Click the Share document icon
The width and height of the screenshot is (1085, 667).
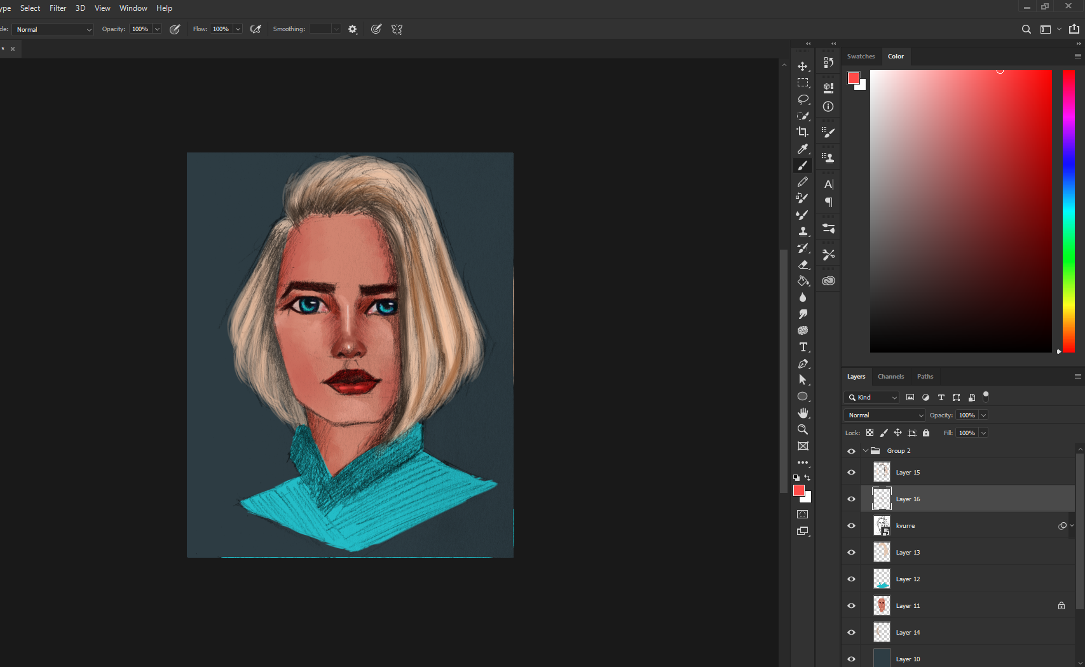click(x=1074, y=29)
